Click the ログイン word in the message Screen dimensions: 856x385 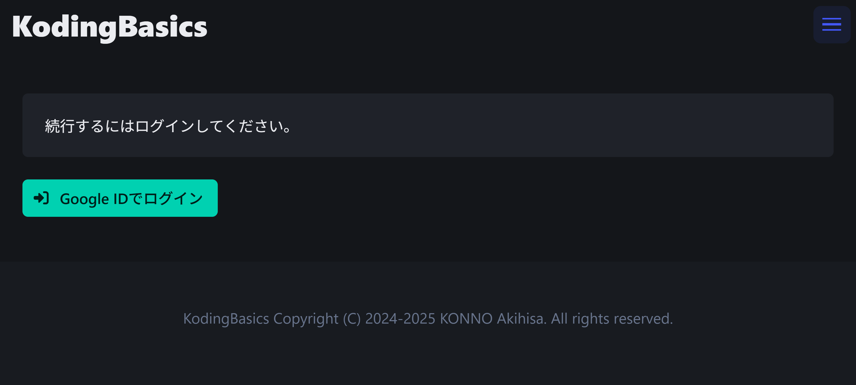click(165, 126)
